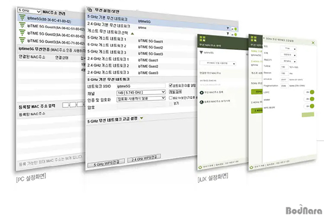
Task: Click funnel icon on 2.4 GHz 기본 무선 네트워크 row
Action: point(228,33)
